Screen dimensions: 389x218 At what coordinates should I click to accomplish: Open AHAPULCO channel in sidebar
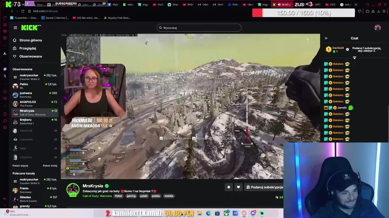click(x=35, y=104)
